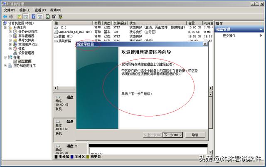Click the (C:) volume drive icon
The width and height of the screenshot is (266, 167).
(x=56, y=27)
